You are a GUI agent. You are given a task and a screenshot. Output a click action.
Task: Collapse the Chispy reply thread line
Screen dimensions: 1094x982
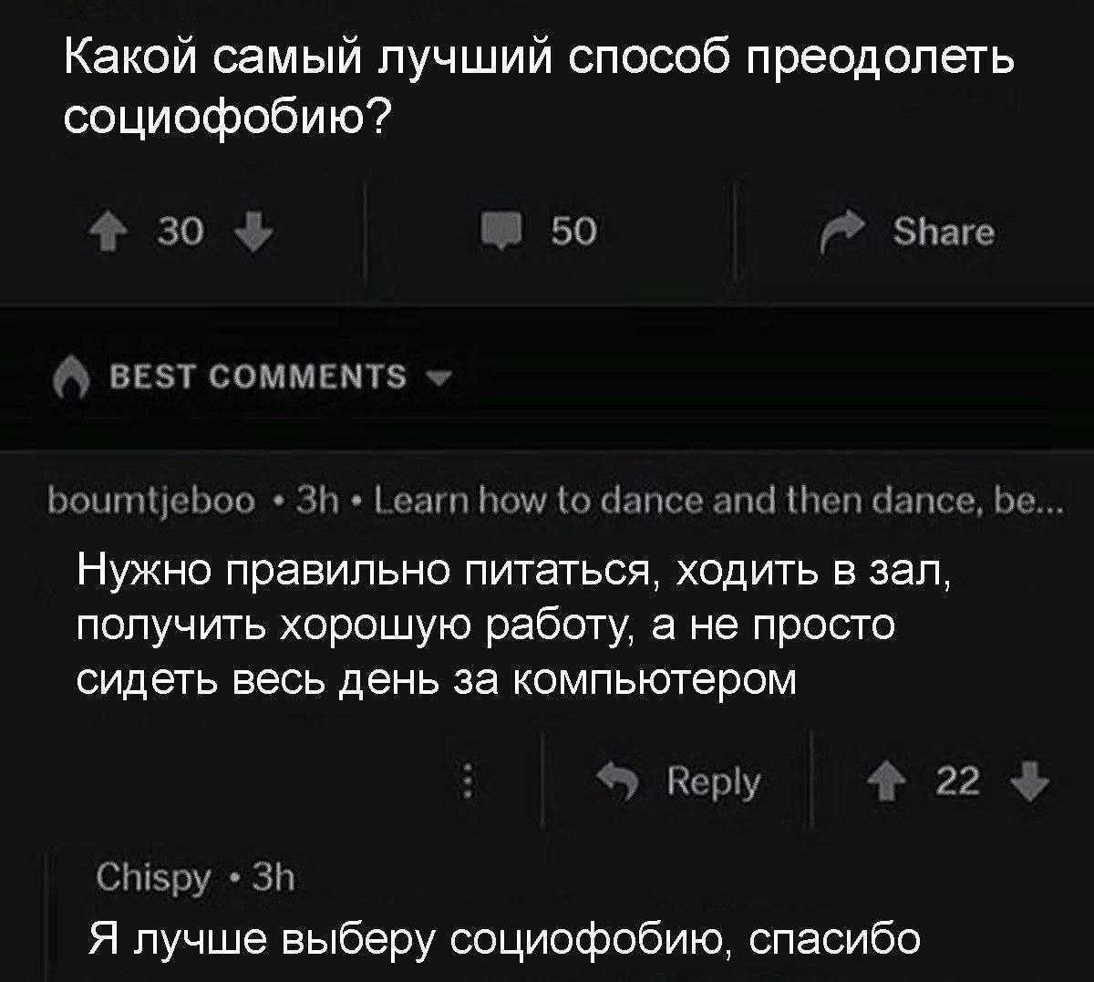(x=50, y=917)
